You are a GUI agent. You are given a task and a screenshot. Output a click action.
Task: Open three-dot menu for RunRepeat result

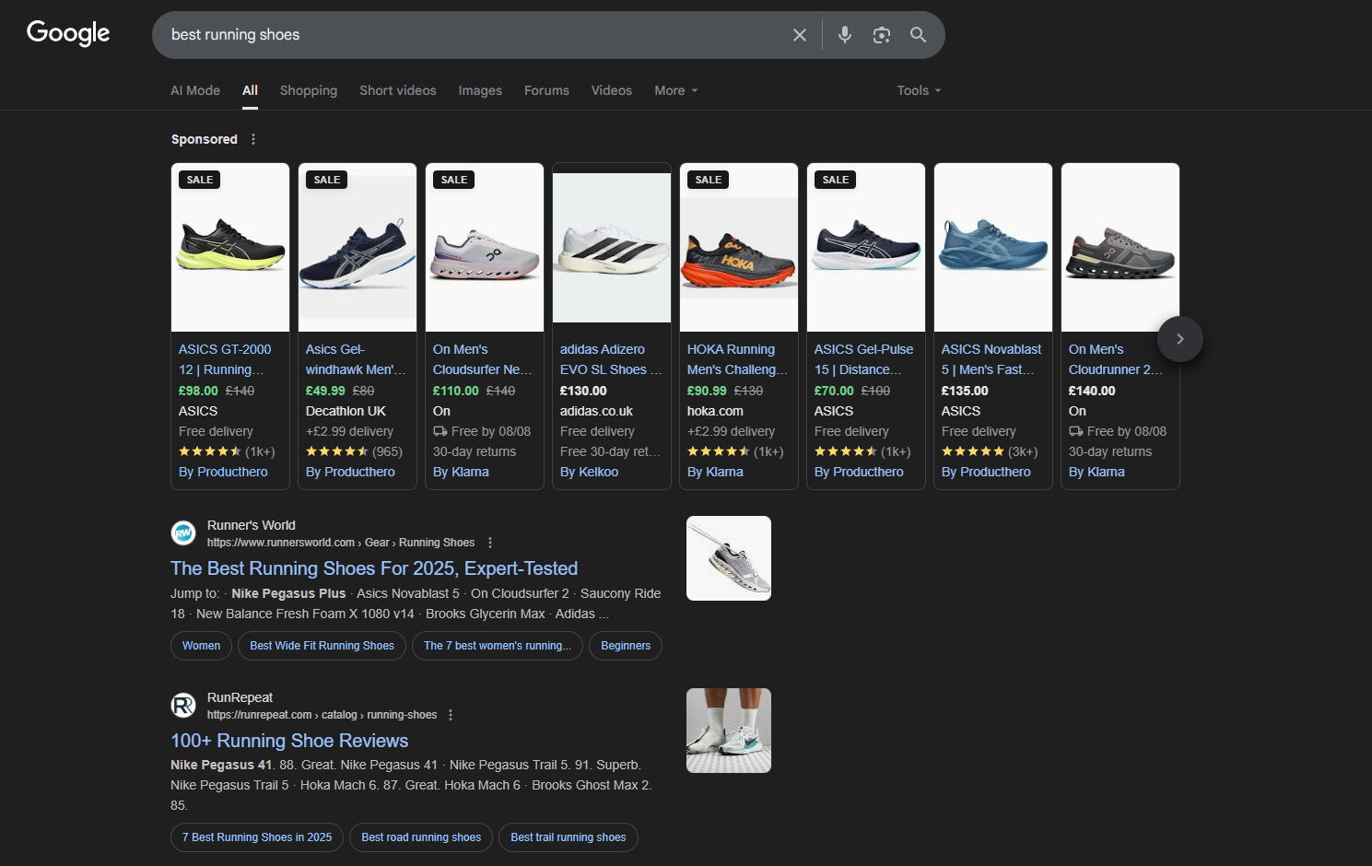[x=451, y=715]
